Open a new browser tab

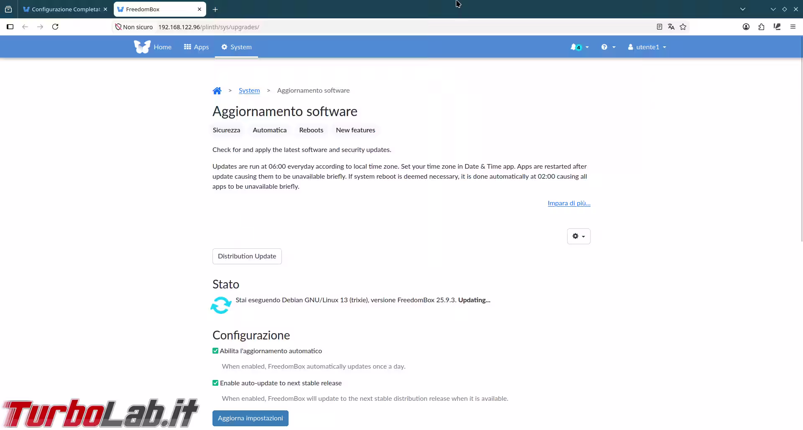215,9
